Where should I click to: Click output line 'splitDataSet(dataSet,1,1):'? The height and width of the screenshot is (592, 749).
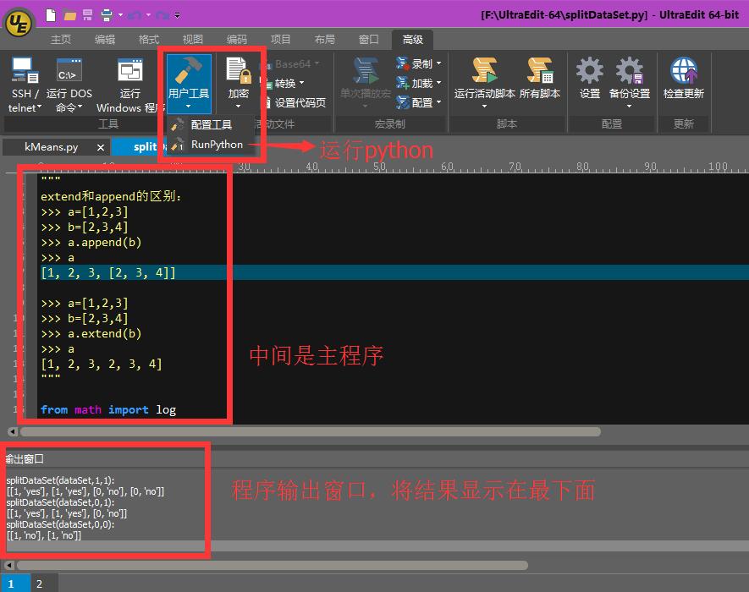[x=60, y=480]
